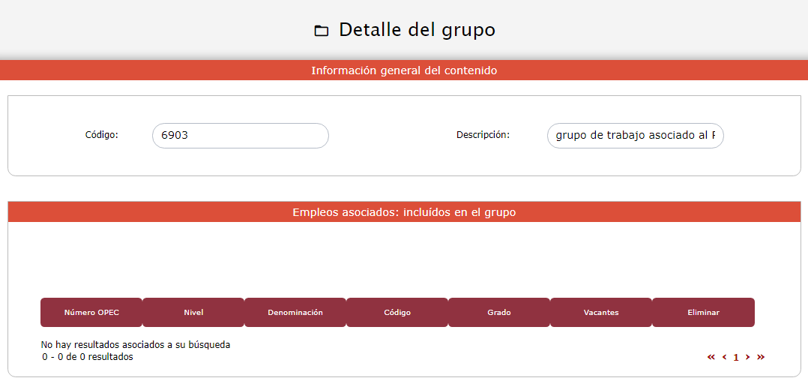Viewport: 808px width, 381px height.
Task: Click the Vacantes column header
Action: [x=601, y=313]
